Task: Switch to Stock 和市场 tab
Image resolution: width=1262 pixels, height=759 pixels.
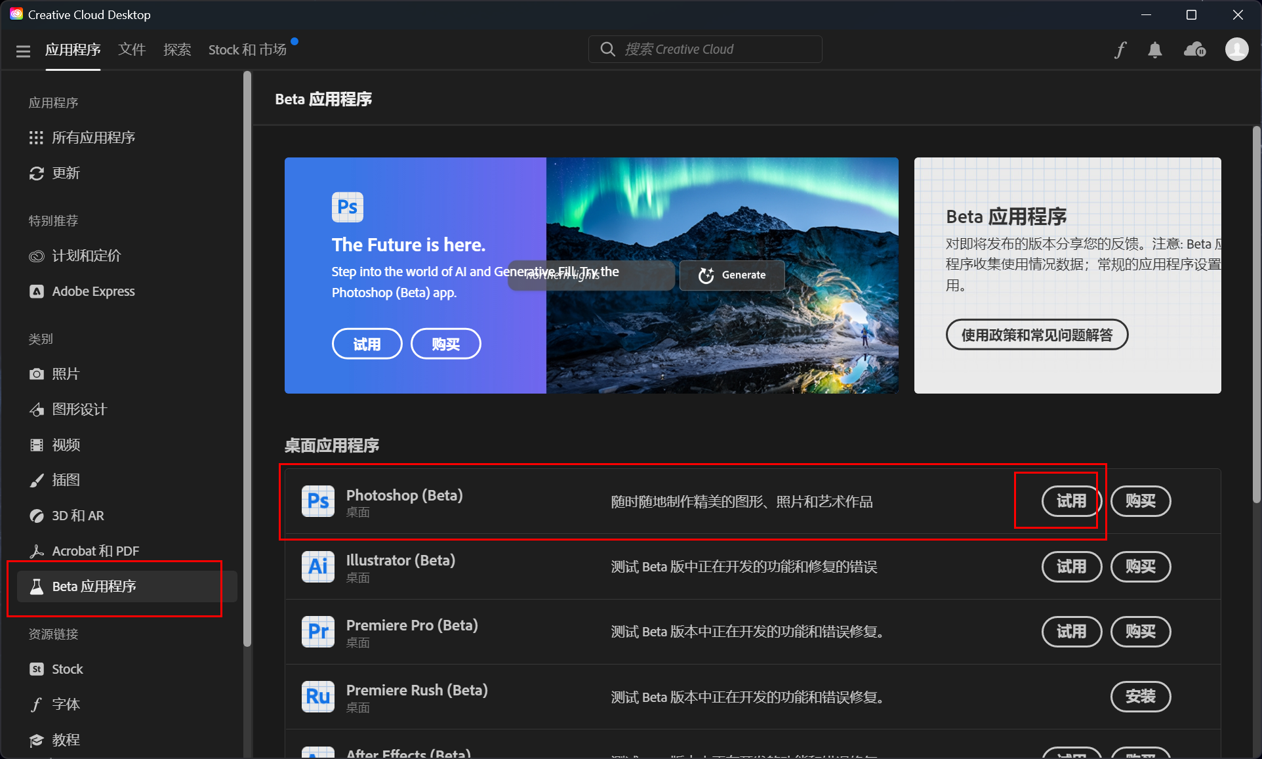Action: pos(247,50)
